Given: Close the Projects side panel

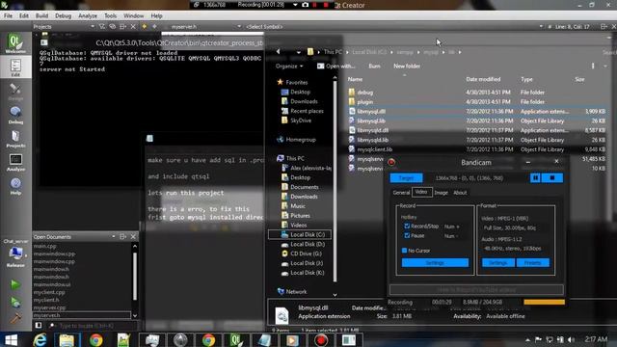Looking at the screenshot, I should (x=133, y=26).
